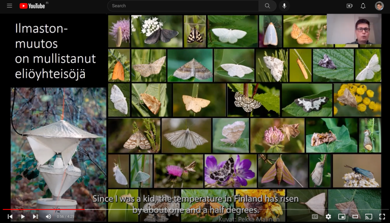
Task: Play the paused video
Action: coord(22,217)
